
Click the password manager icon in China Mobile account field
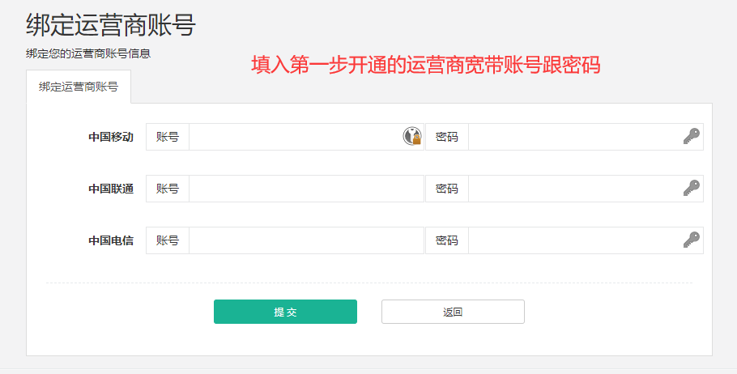pos(412,137)
